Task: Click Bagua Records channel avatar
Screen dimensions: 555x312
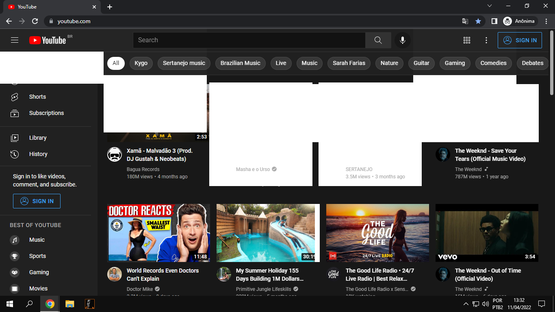Action: [x=115, y=154]
